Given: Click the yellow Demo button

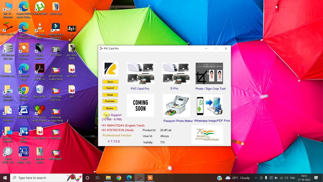Looking at the screenshot, I should click(x=110, y=82).
